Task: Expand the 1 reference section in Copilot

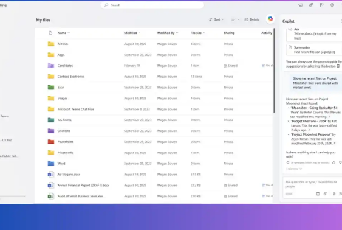Action: click(294, 169)
